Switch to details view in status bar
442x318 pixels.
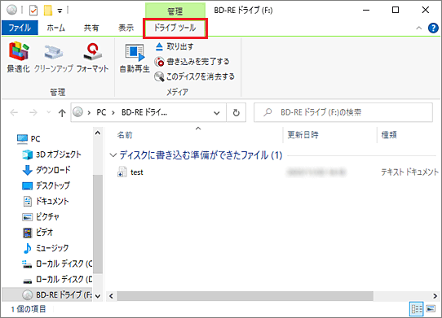416,309
